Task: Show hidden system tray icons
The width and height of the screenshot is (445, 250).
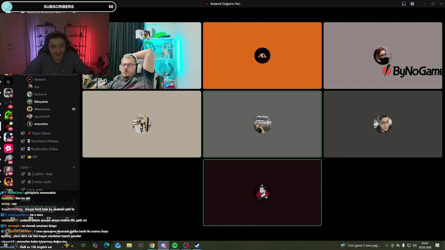Action: (387, 245)
